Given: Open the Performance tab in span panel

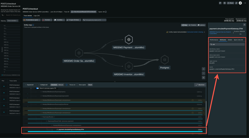Looking at the screenshot, I should (x=214, y=40).
